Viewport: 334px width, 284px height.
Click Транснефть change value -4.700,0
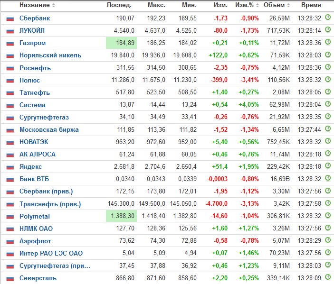click(x=217, y=204)
